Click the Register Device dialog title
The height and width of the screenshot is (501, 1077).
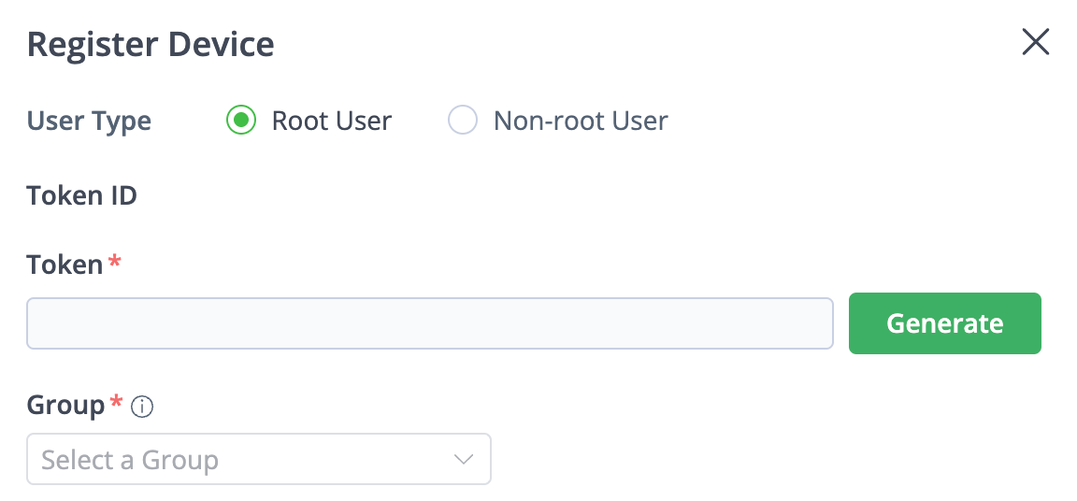pos(151,44)
